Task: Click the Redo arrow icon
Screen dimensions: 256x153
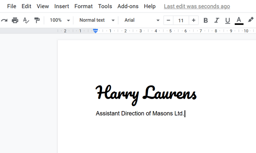Action: coord(4,20)
